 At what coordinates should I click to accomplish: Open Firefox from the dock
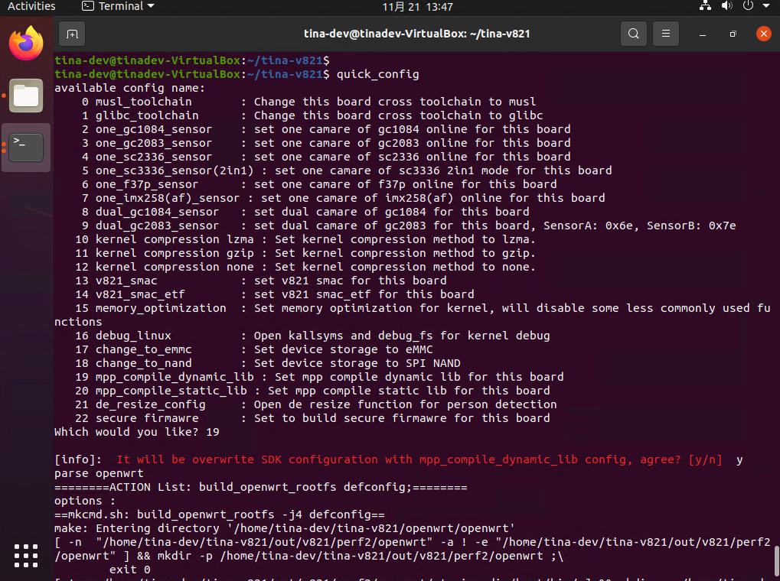(26, 43)
